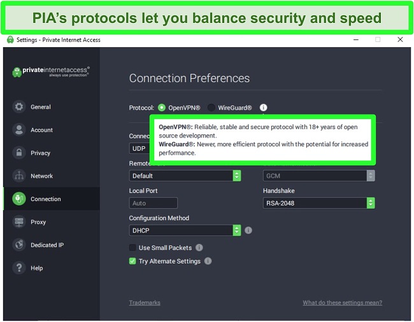Open the Account settings tab
The height and width of the screenshot is (322, 414).
[x=52, y=130]
